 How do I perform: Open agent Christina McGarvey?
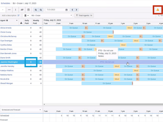coord(8,36)
